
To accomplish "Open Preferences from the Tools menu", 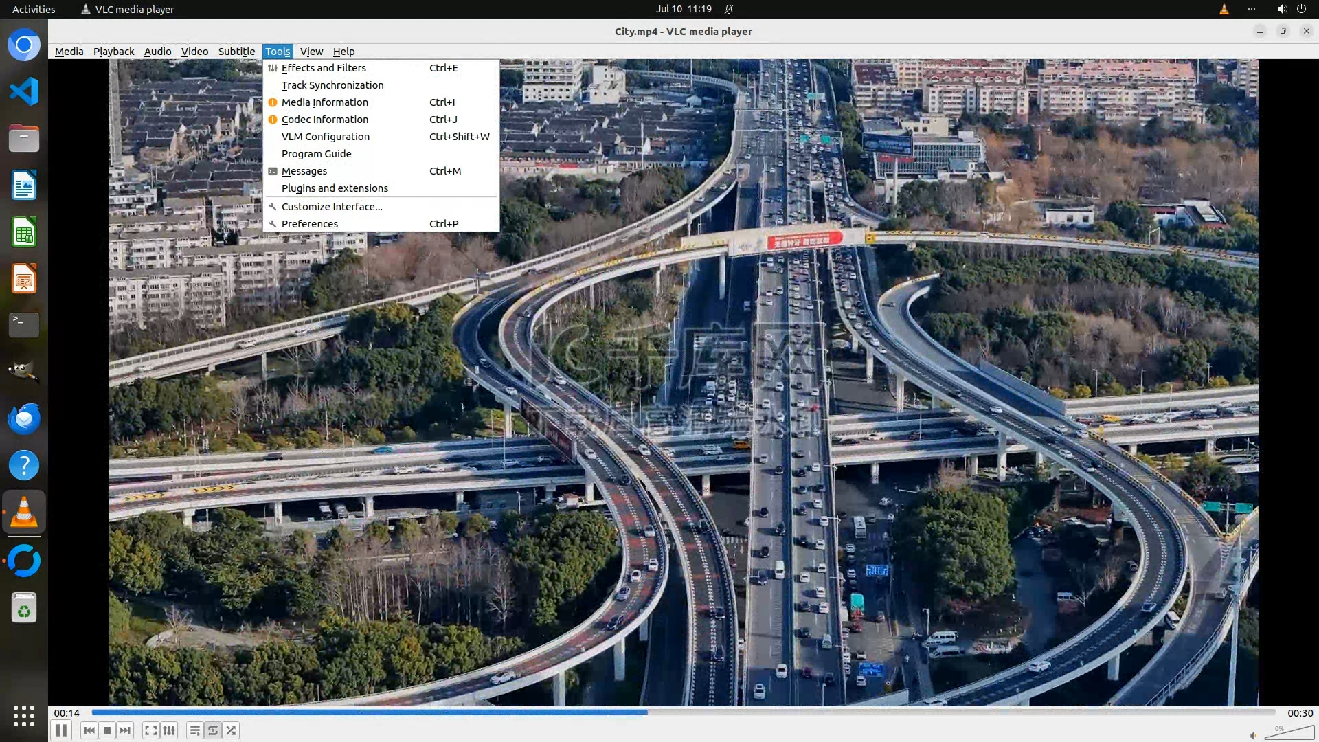I will click(x=309, y=224).
